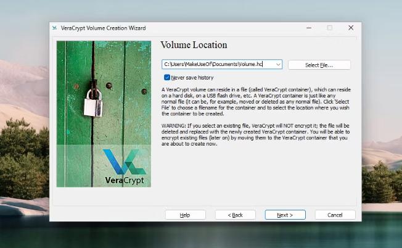Open the Help button
Viewport: 402px width, 248px height.
pos(185,215)
